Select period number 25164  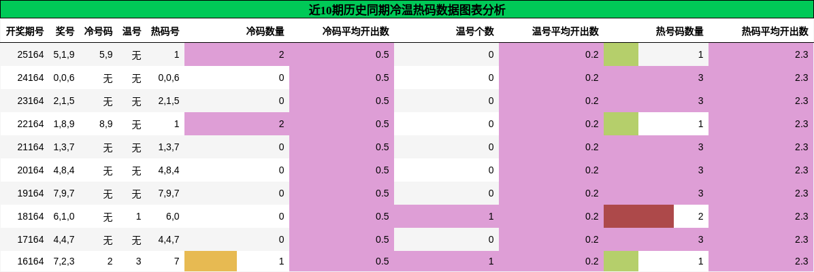(31, 54)
